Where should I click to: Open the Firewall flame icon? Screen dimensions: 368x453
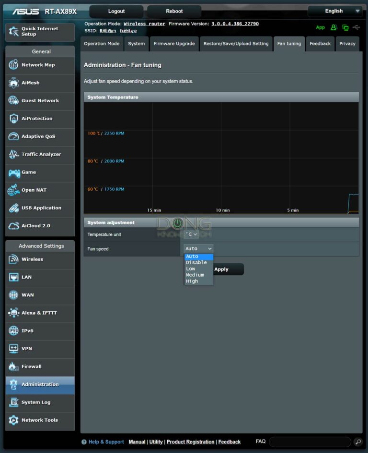(13, 367)
